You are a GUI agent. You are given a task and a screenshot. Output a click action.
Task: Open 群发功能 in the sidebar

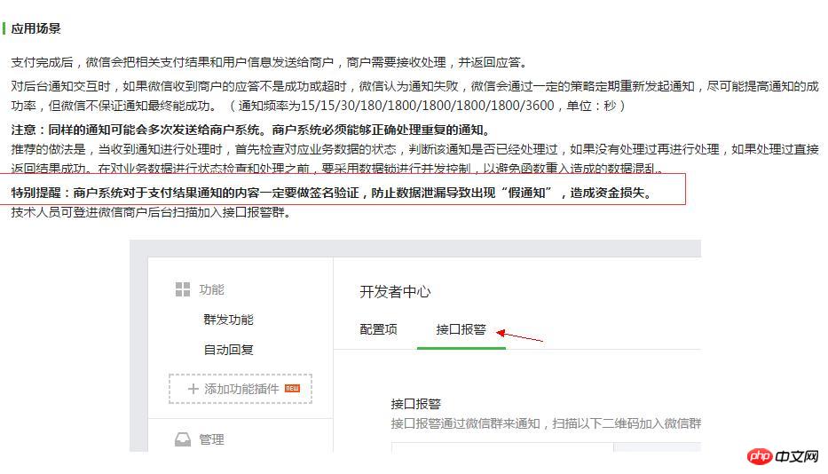tap(228, 320)
